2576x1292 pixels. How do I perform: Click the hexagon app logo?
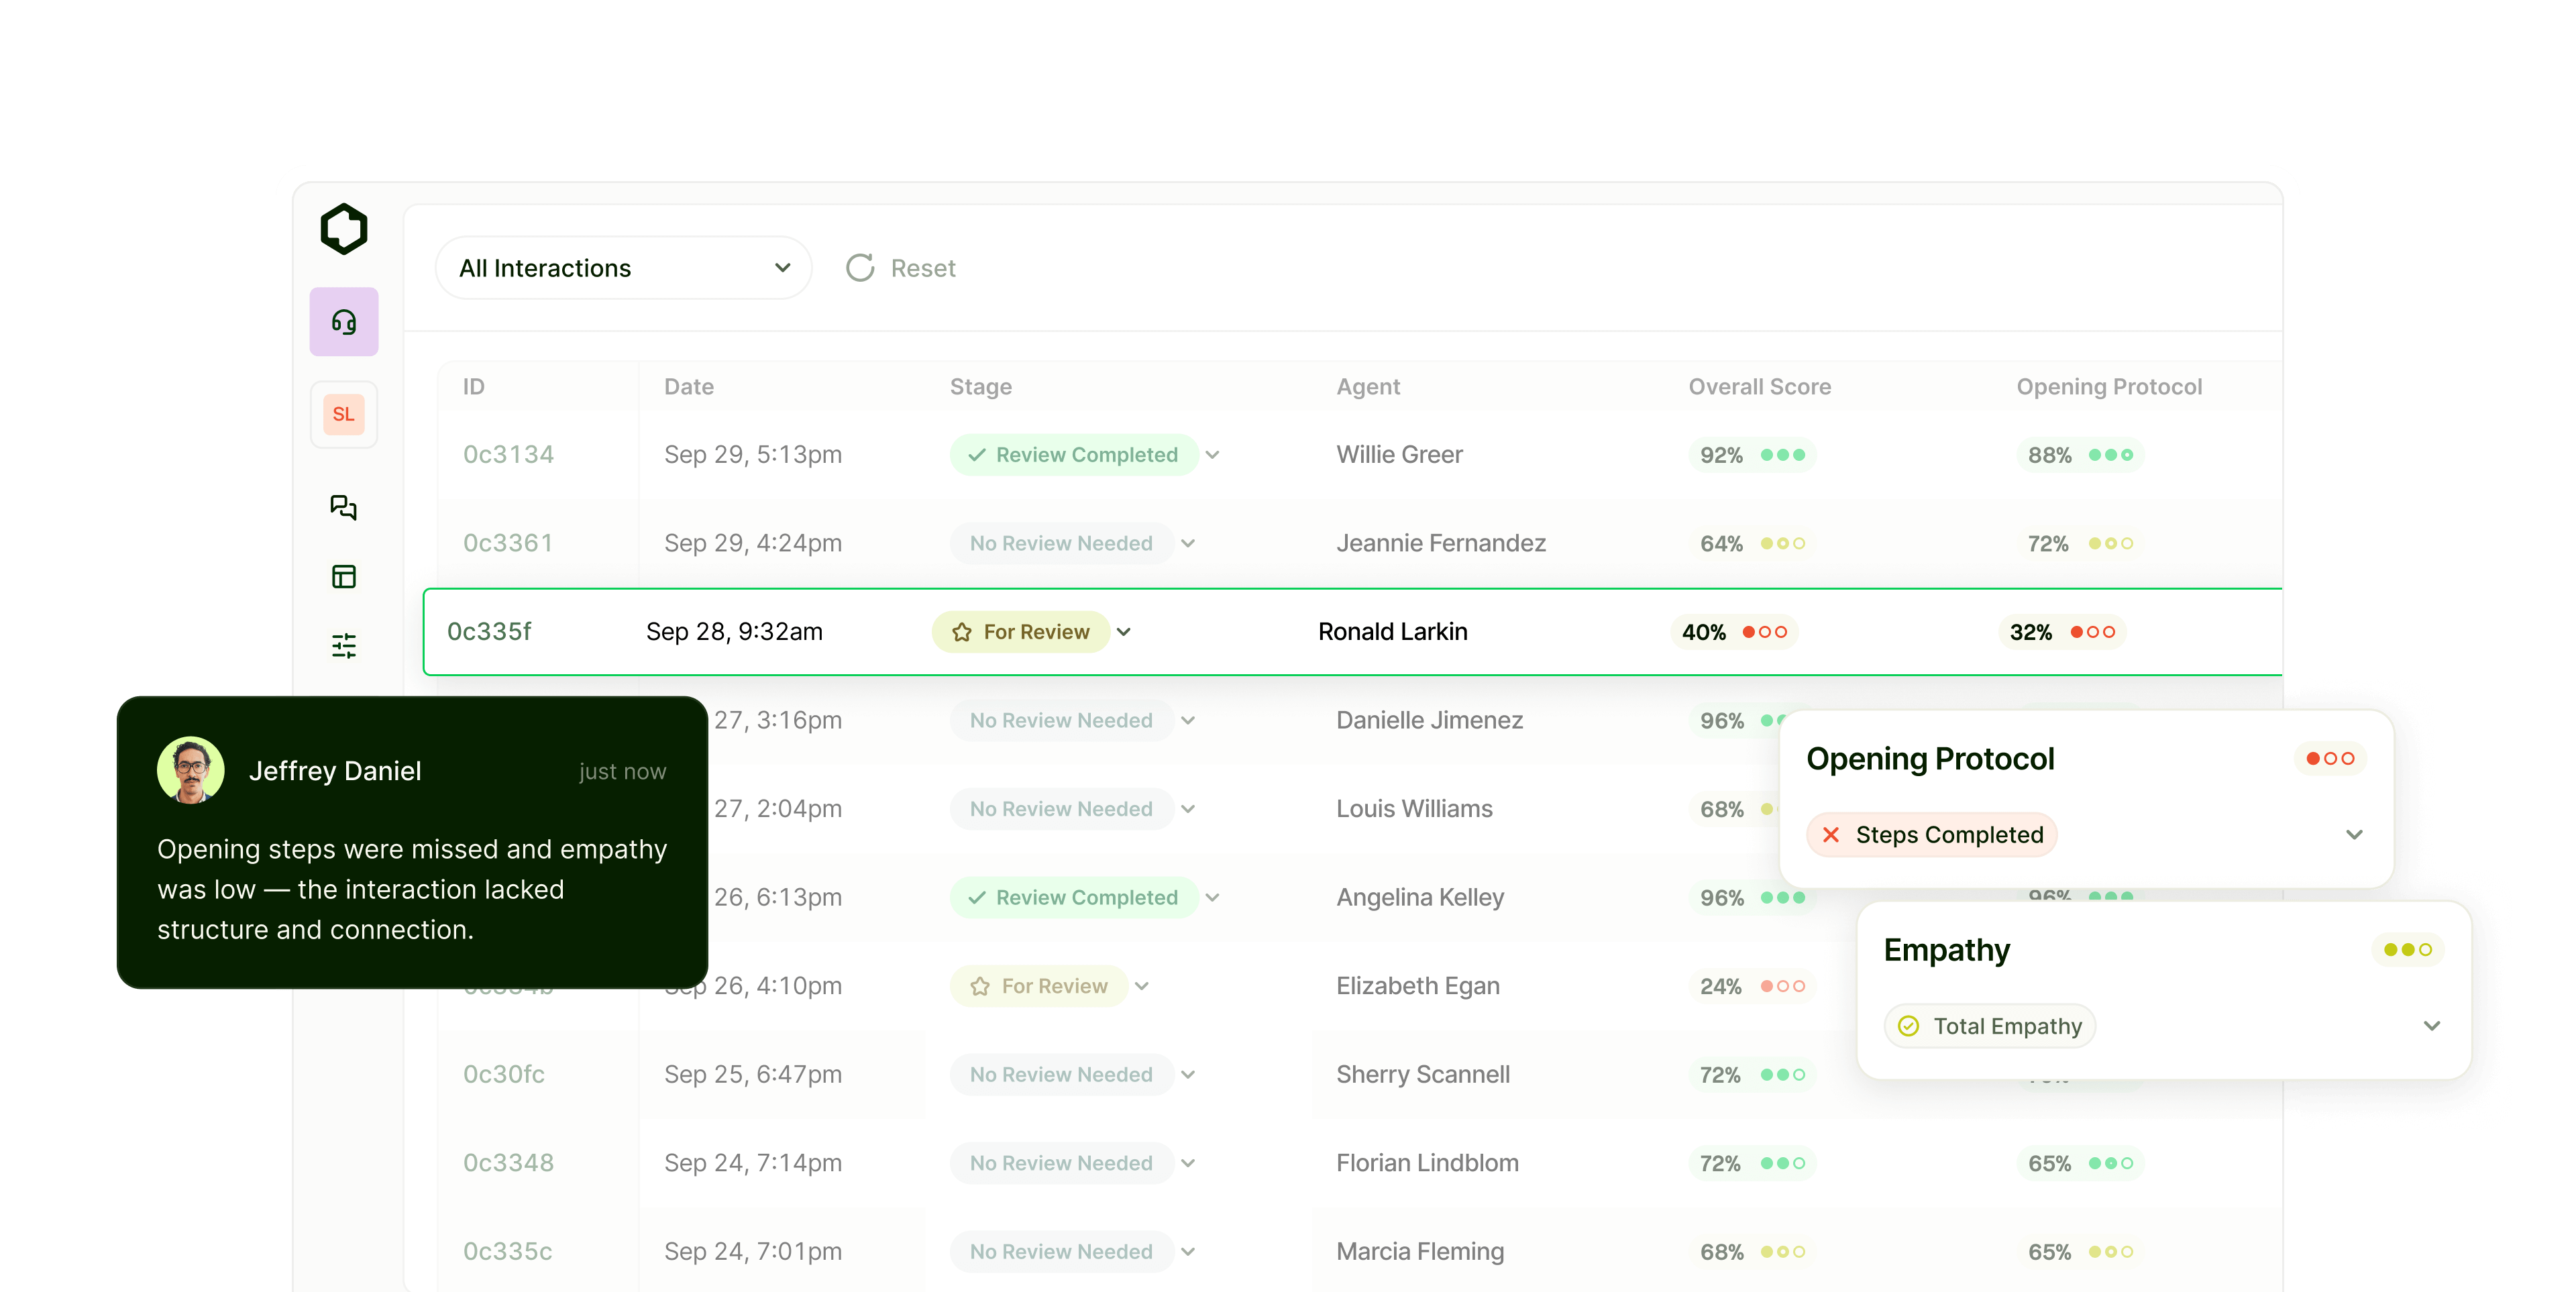(343, 229)
